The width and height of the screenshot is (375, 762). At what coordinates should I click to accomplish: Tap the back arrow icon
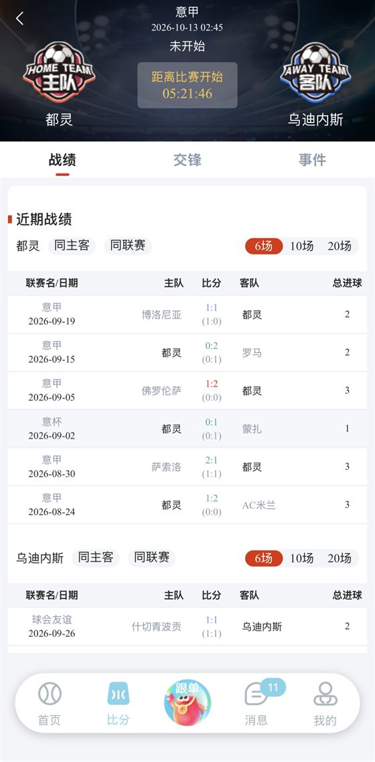19,19
